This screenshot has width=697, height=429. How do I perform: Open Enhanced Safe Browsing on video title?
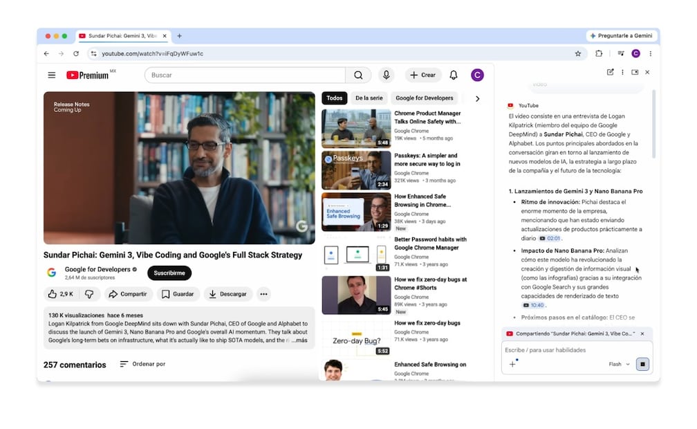click(x=430, y=365)
